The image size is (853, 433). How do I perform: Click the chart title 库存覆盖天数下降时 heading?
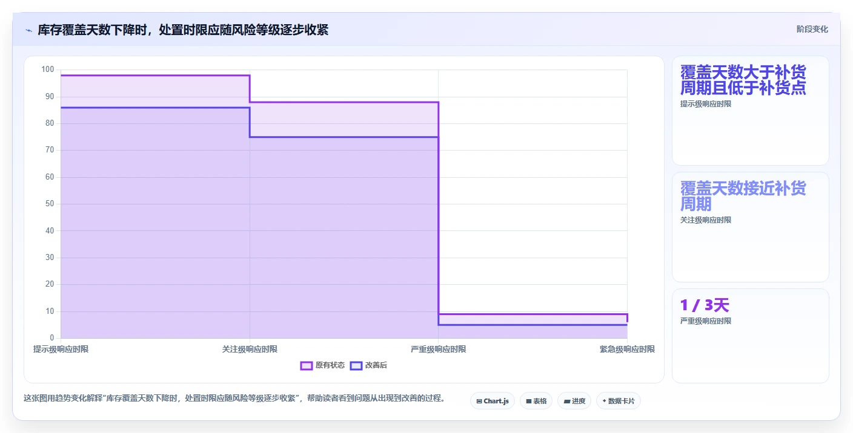pos(183,30)
